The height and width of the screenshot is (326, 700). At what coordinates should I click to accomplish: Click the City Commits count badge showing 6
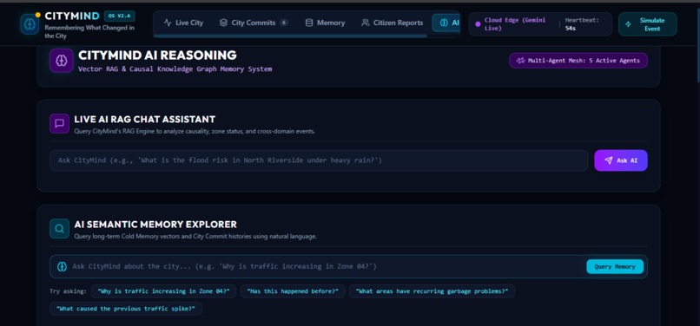284,23
